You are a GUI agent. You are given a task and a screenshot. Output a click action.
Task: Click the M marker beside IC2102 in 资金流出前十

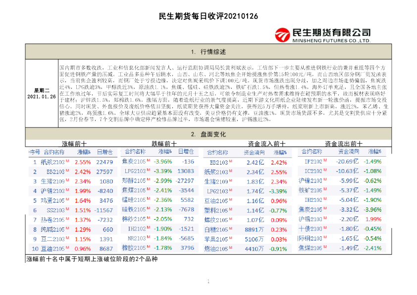325,170
